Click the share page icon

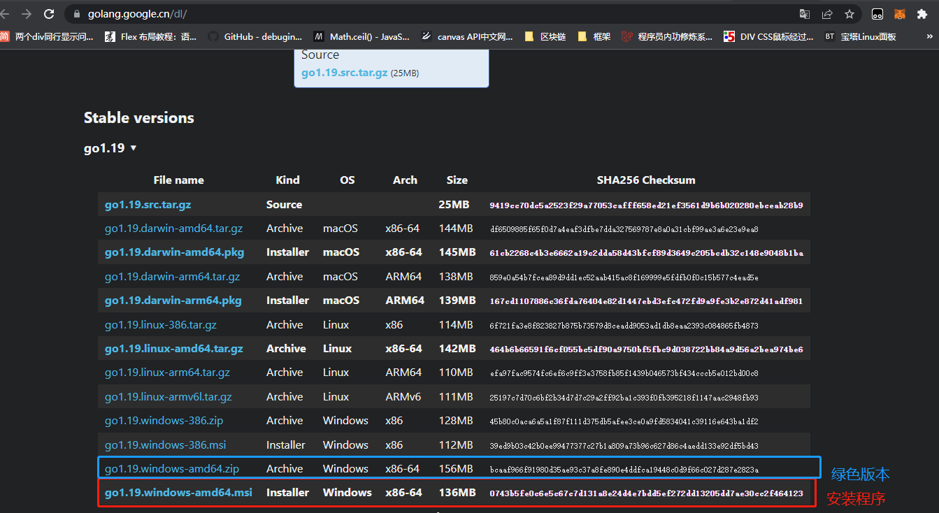coord(827,14)
